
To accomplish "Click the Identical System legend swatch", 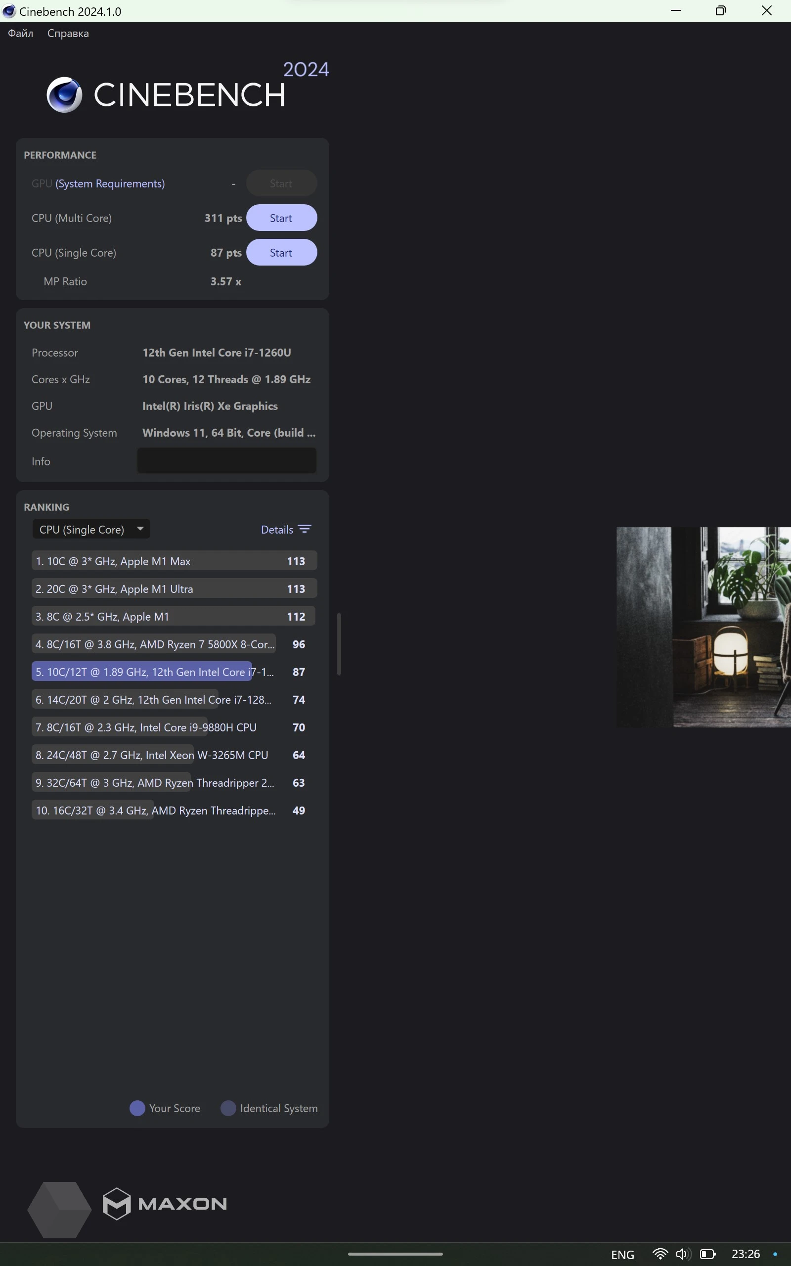I will click(x=228, y=1108).
